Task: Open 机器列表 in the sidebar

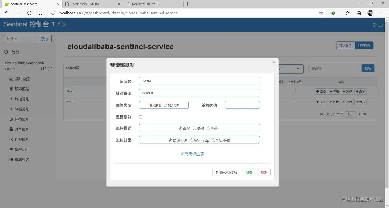Action: pos(19,160)
